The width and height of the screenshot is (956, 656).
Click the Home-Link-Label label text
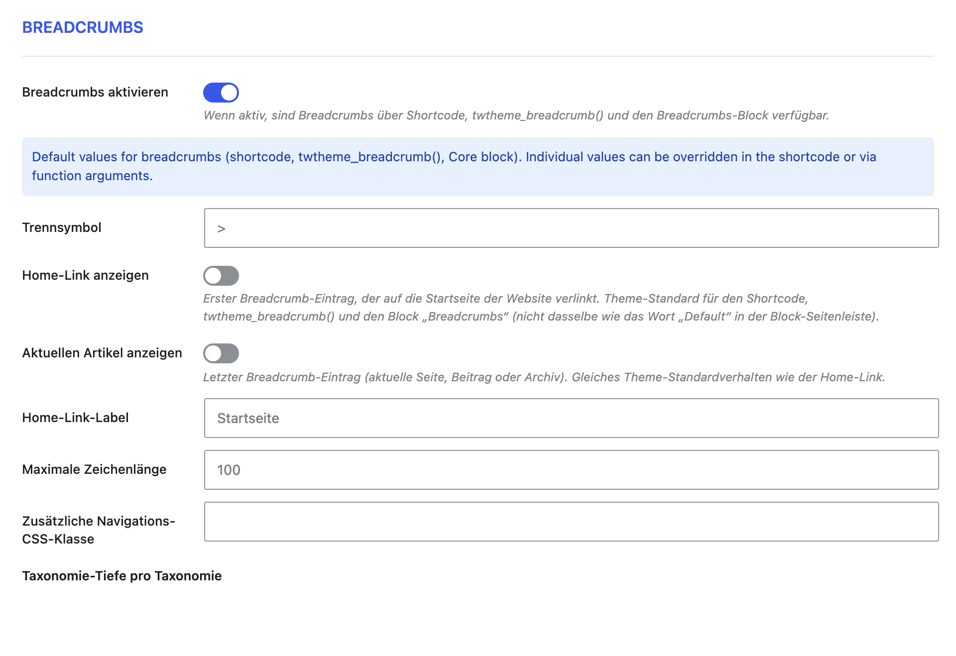pyautogui.click(x=75, y=418)
